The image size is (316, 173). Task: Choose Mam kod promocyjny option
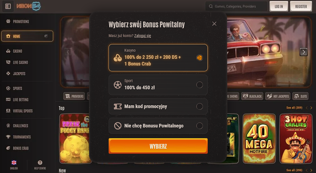coord(158,106)
